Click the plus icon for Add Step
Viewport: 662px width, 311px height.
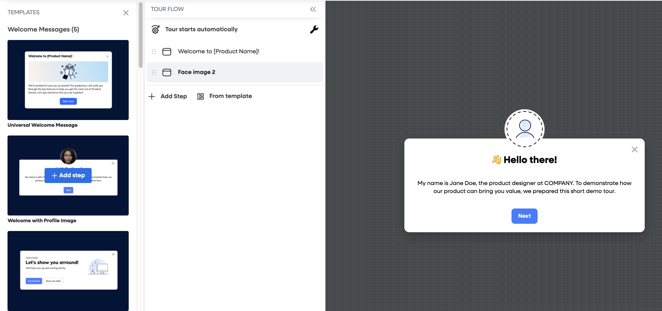[152, 96]
